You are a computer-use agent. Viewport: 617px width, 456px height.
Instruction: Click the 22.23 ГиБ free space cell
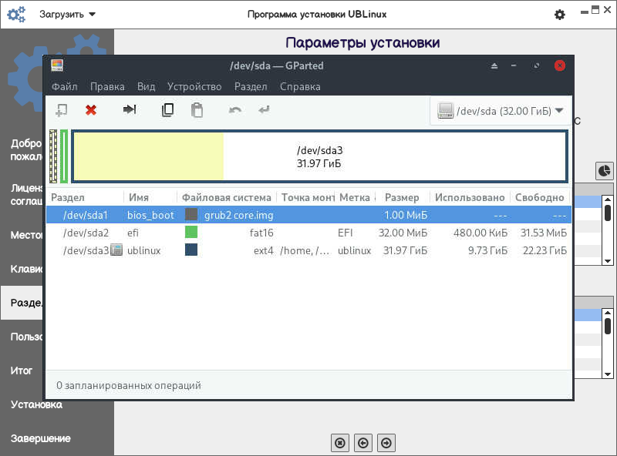(x=545, y=251)
